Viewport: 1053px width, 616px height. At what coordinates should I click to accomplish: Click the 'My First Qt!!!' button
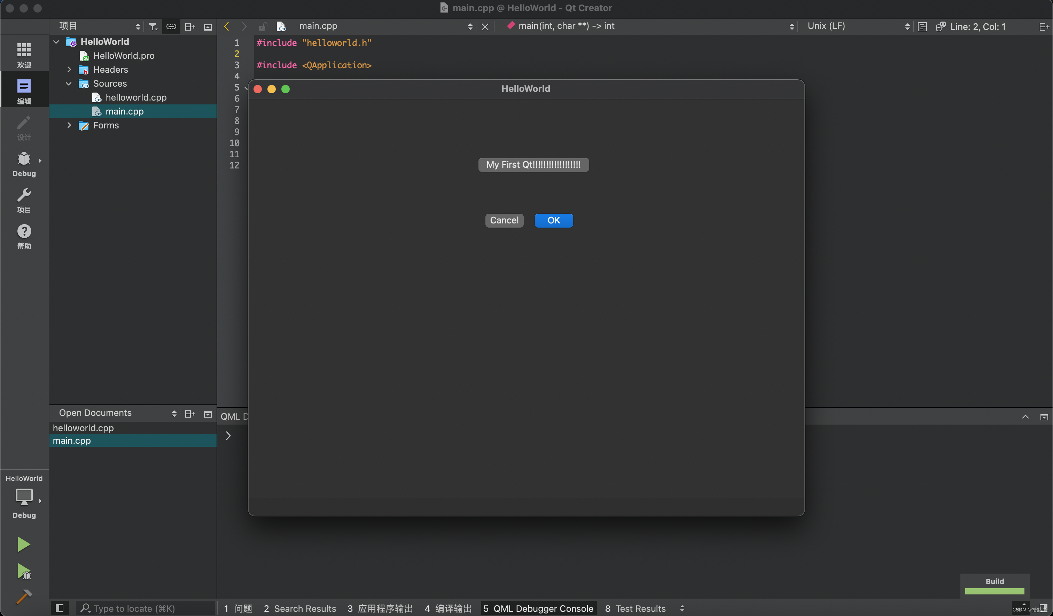(x=533, y=165)
